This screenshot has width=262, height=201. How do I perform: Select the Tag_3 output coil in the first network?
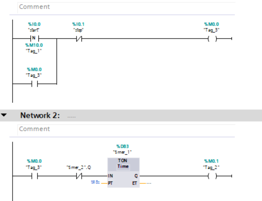coord(211,38)
